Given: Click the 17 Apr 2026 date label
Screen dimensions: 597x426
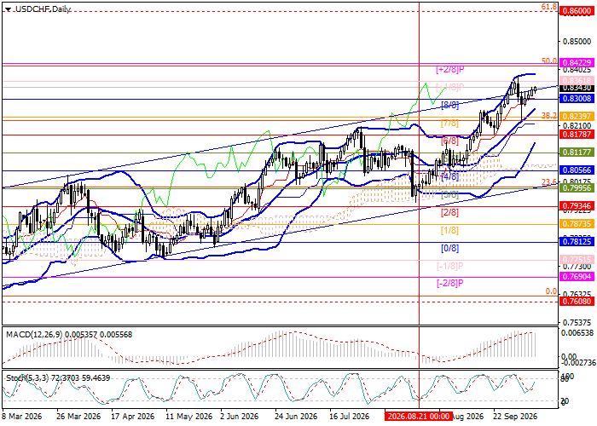Looking at the screenshot, I should pos(133,416).
